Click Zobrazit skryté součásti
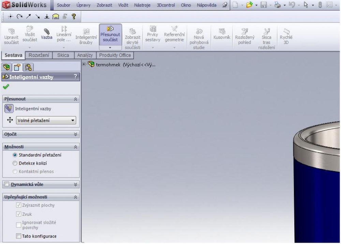The height and width of the screenshot is (244, 341). click(132, 39)
